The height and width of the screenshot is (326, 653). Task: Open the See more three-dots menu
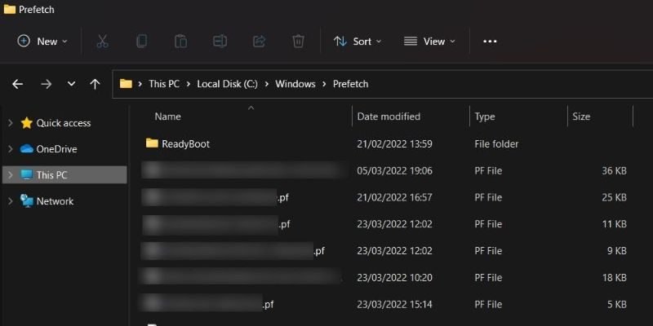pyautogui.click(x=490, y=42)
